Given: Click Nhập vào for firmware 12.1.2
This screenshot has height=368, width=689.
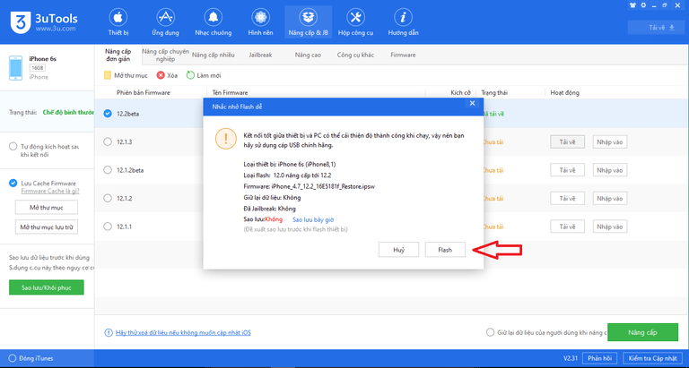Looking at the screenshot, I should [610, 198].
